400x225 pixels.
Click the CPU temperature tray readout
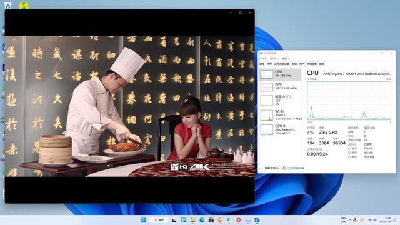(344, 220)
